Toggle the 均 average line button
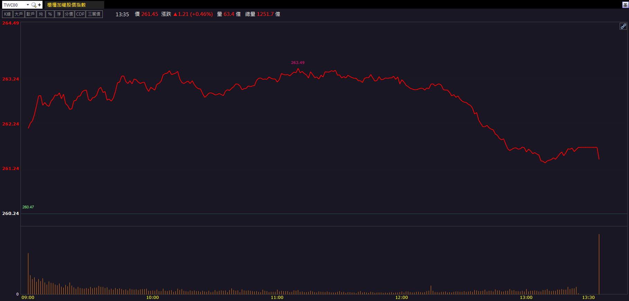The image size is (629, 301). pyautogui.click(x=41, y=14)
